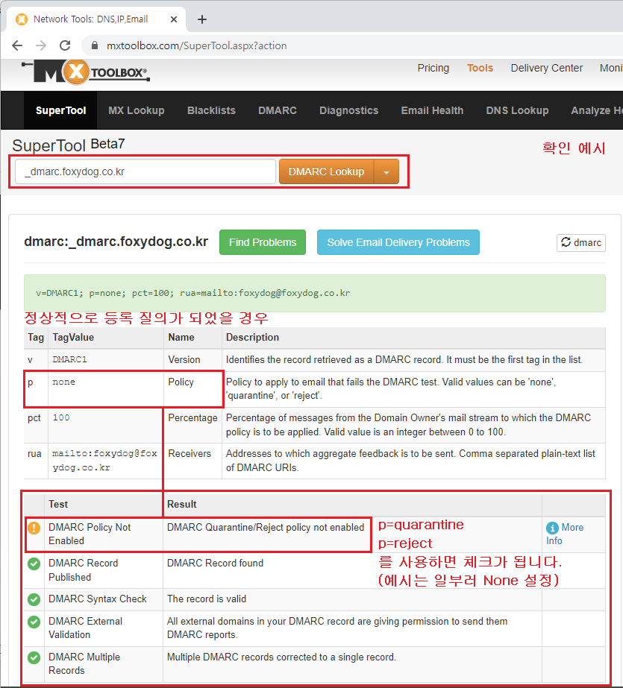Click the browser address bar URL

197,45
